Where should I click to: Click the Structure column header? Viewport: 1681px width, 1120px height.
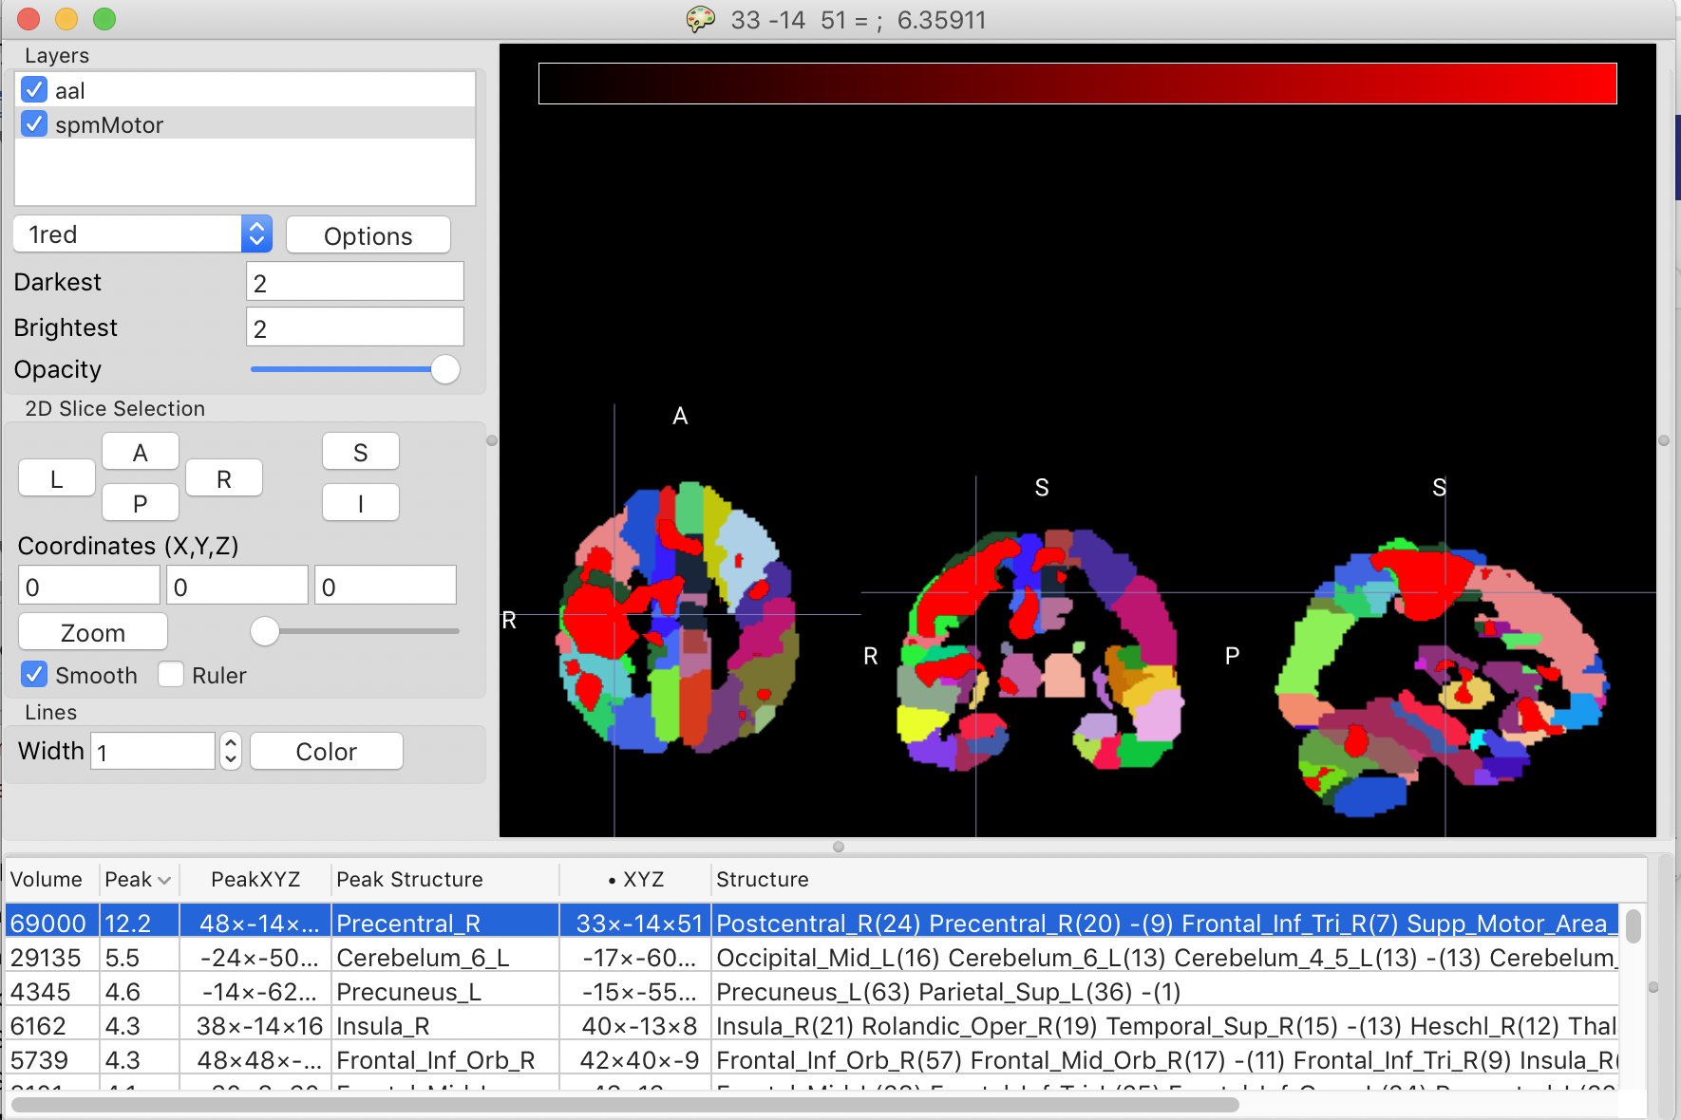[762, 880]
